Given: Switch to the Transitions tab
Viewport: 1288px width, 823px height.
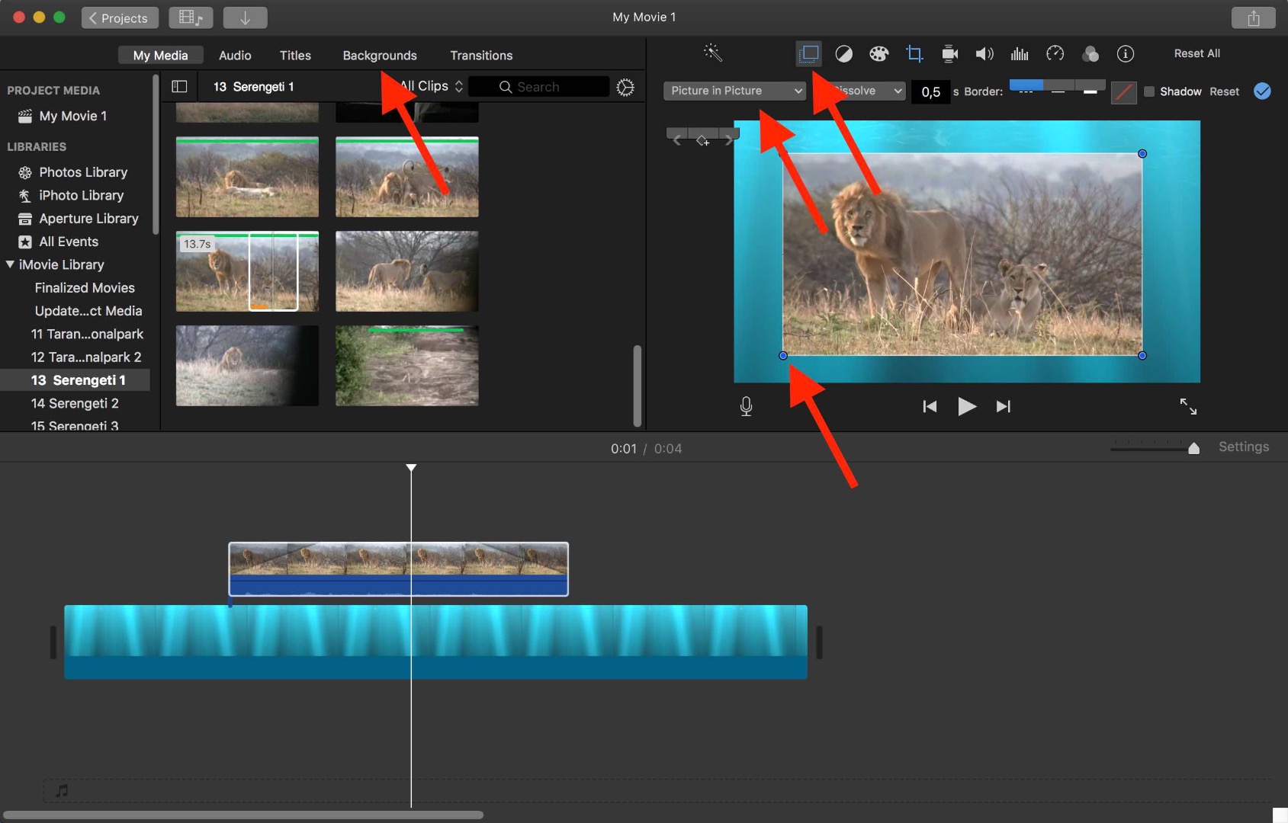Looking at the screenshot, I should [x=480, y=56].
